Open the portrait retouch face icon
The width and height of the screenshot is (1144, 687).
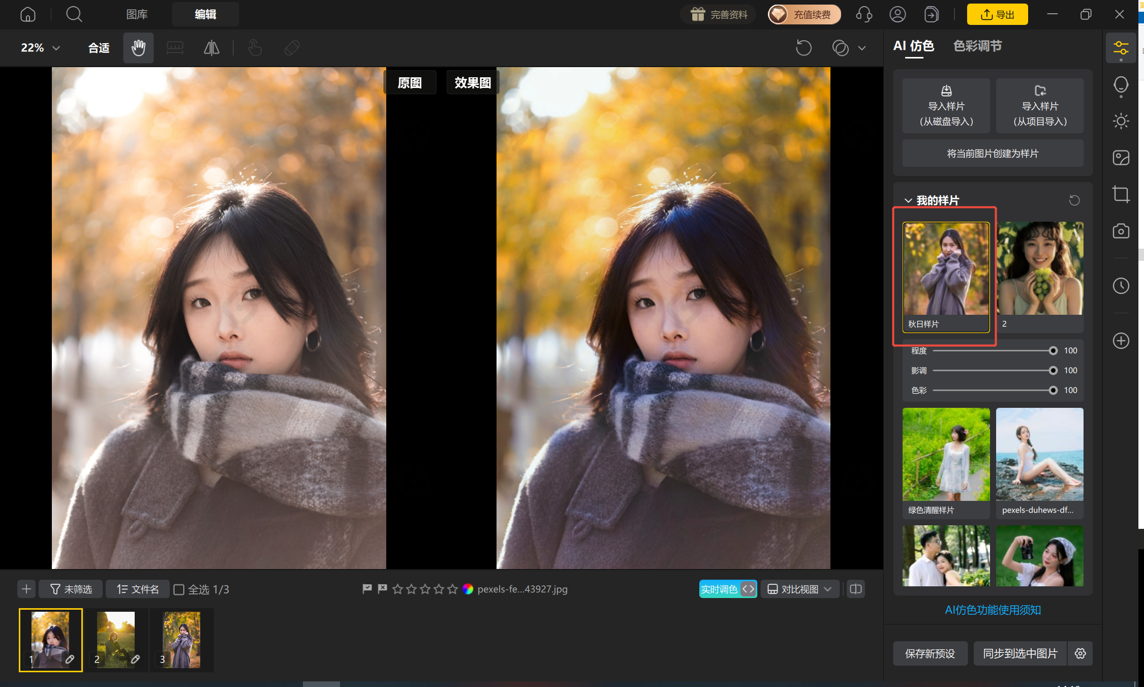1121,85
